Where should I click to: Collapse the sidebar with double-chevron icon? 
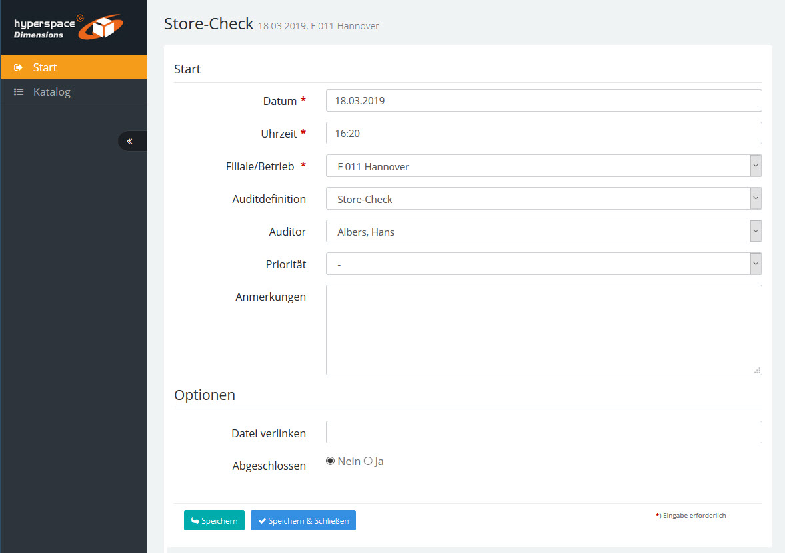point(130,141)
